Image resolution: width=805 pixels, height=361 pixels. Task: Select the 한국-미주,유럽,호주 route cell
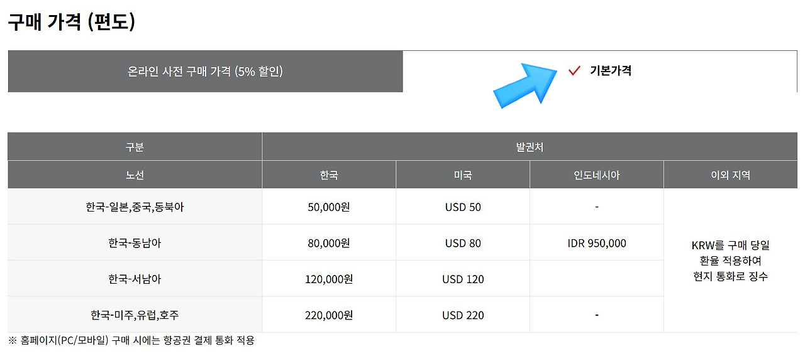tap(135, 315)
